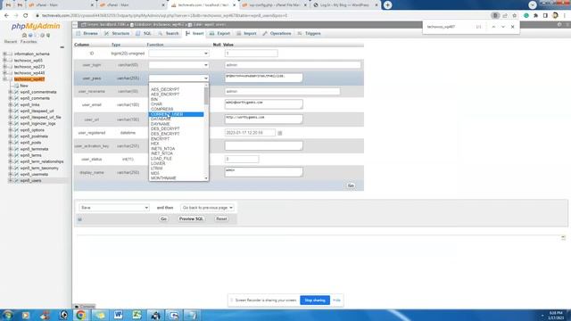
Task: Select MD5 from function list
Action: click(x=155, y=173)
